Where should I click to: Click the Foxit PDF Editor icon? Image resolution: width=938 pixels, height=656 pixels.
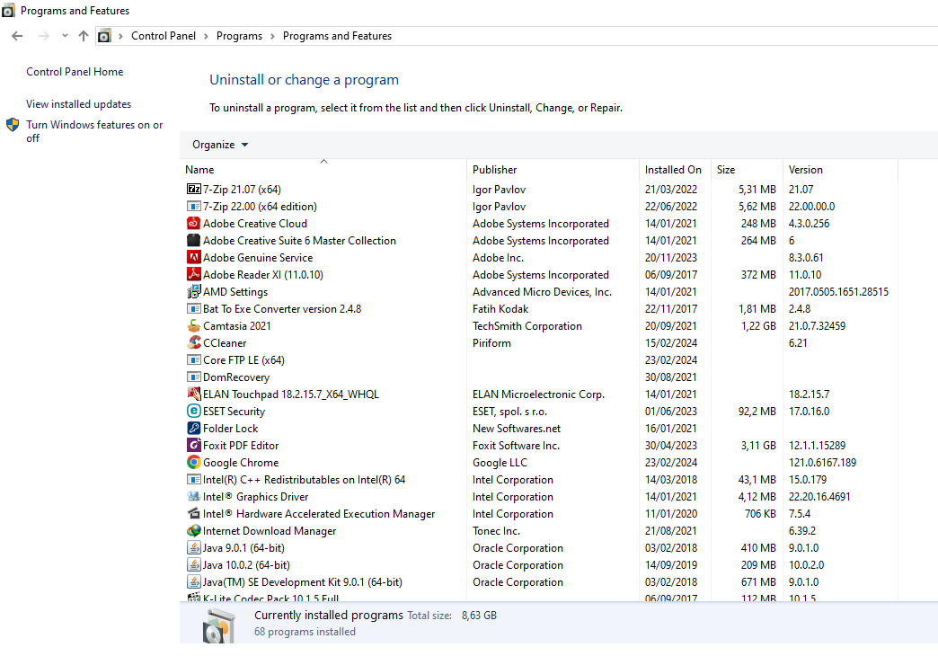click(x=193, y=446)
